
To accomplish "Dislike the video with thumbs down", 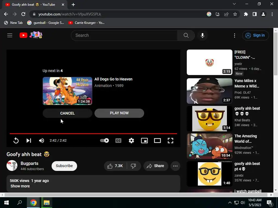I will 134,166.
